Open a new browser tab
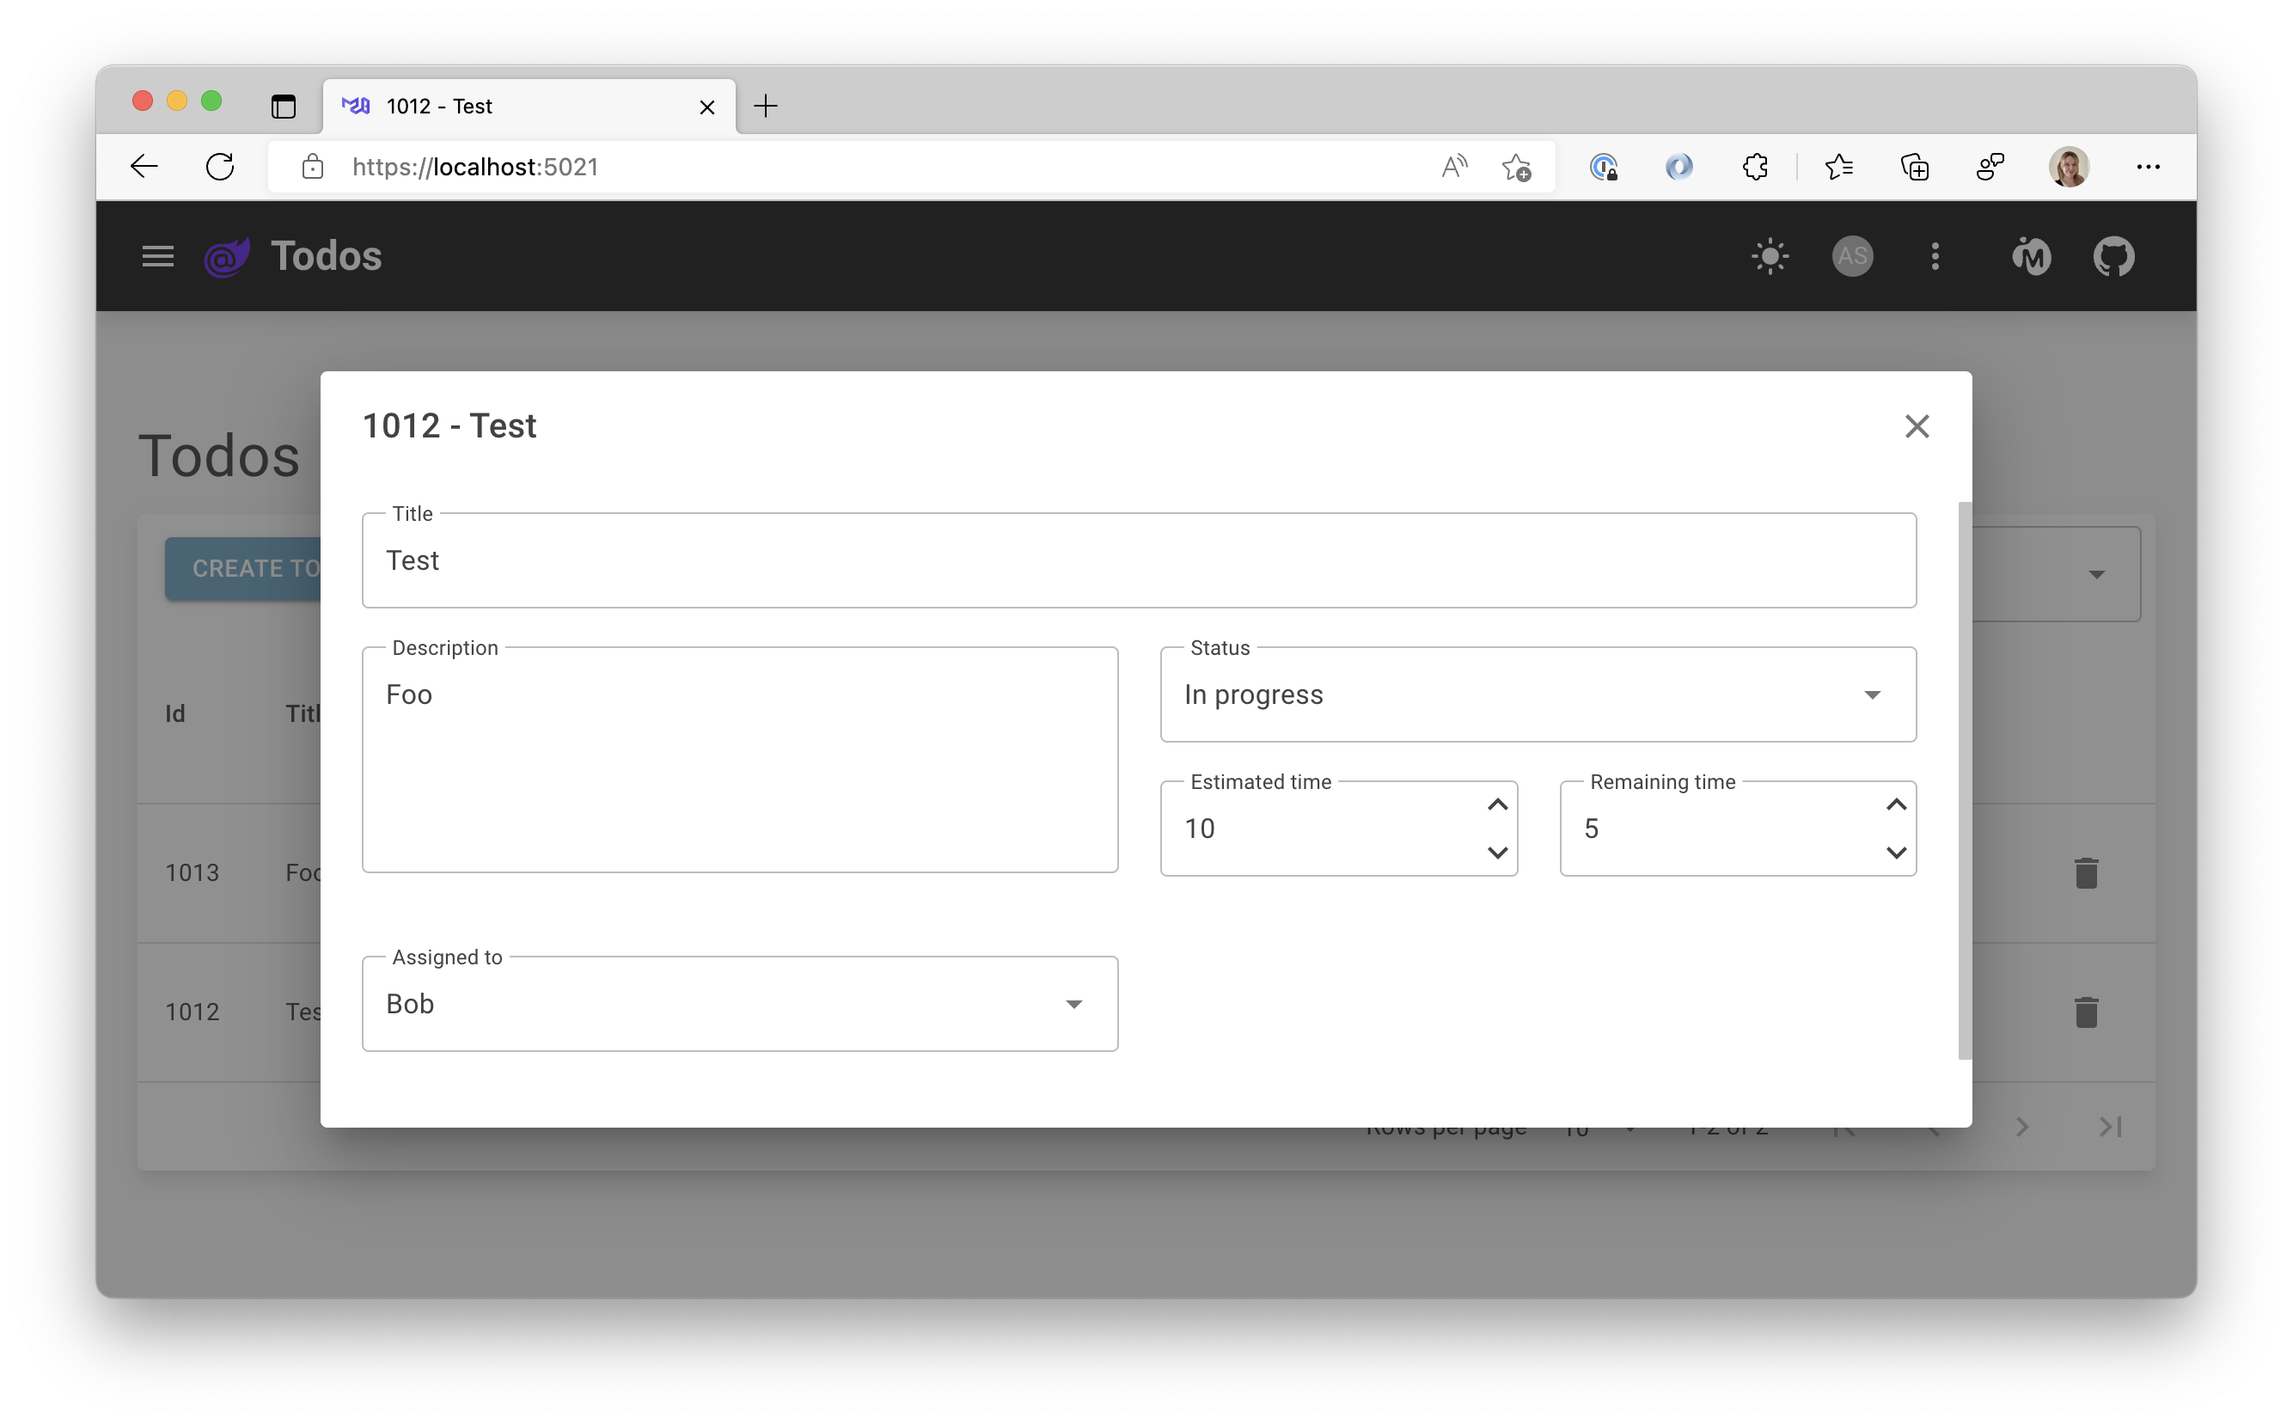2293x1425 pixels. [765, 107]
